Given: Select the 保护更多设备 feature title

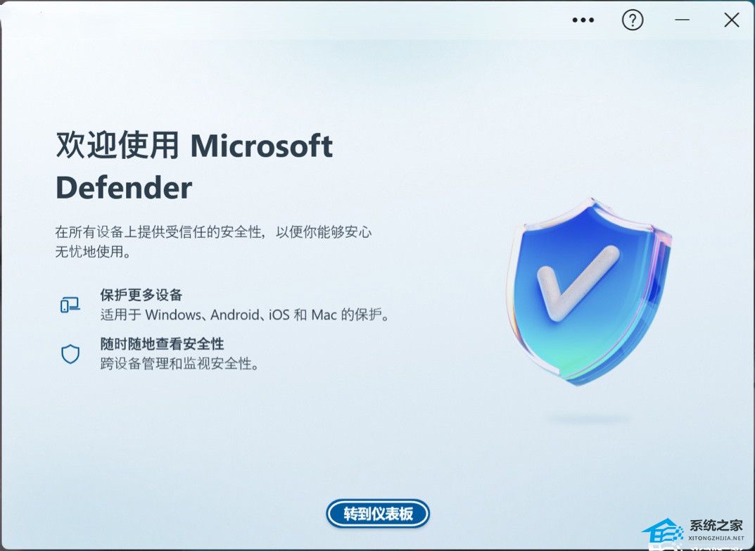Looking at the screenshot, I should (141, 295).
